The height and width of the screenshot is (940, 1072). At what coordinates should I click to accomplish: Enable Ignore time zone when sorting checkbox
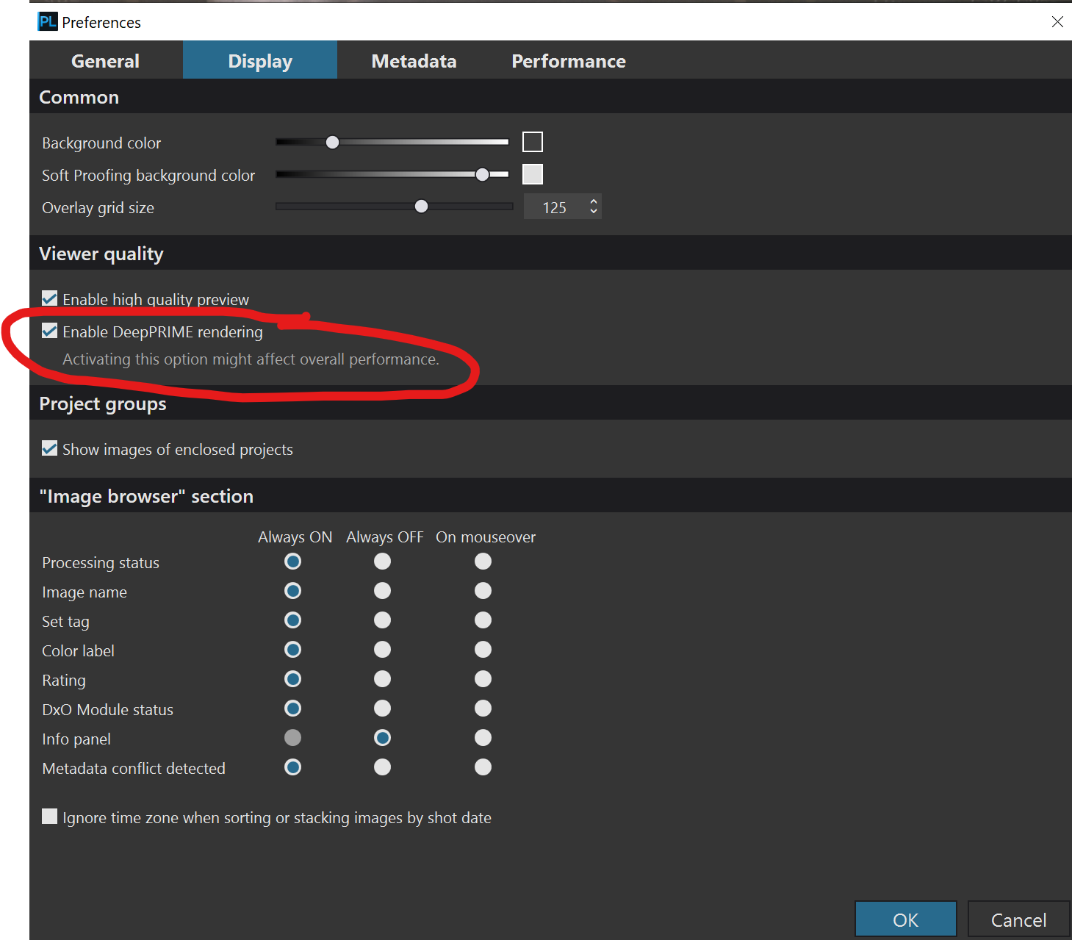click(50, 817)
